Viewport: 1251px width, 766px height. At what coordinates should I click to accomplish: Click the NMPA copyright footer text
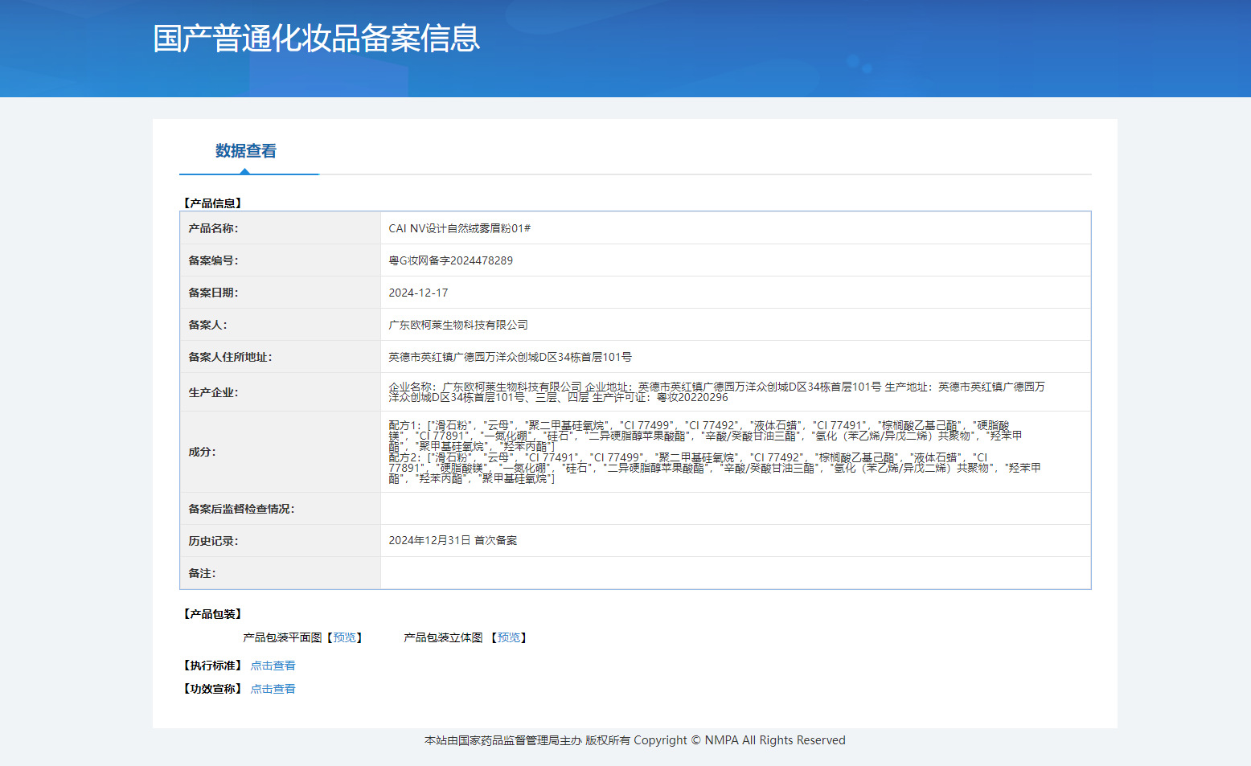tap(635, 740)
